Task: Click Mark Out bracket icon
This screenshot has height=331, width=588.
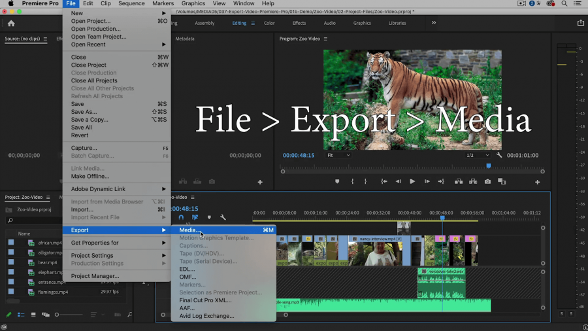Action: pyautogui.click(x=366, y=182)
